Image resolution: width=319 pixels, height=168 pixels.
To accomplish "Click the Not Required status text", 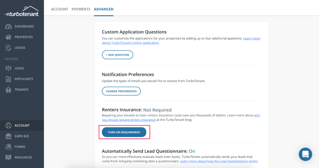I will click(157, 110).
